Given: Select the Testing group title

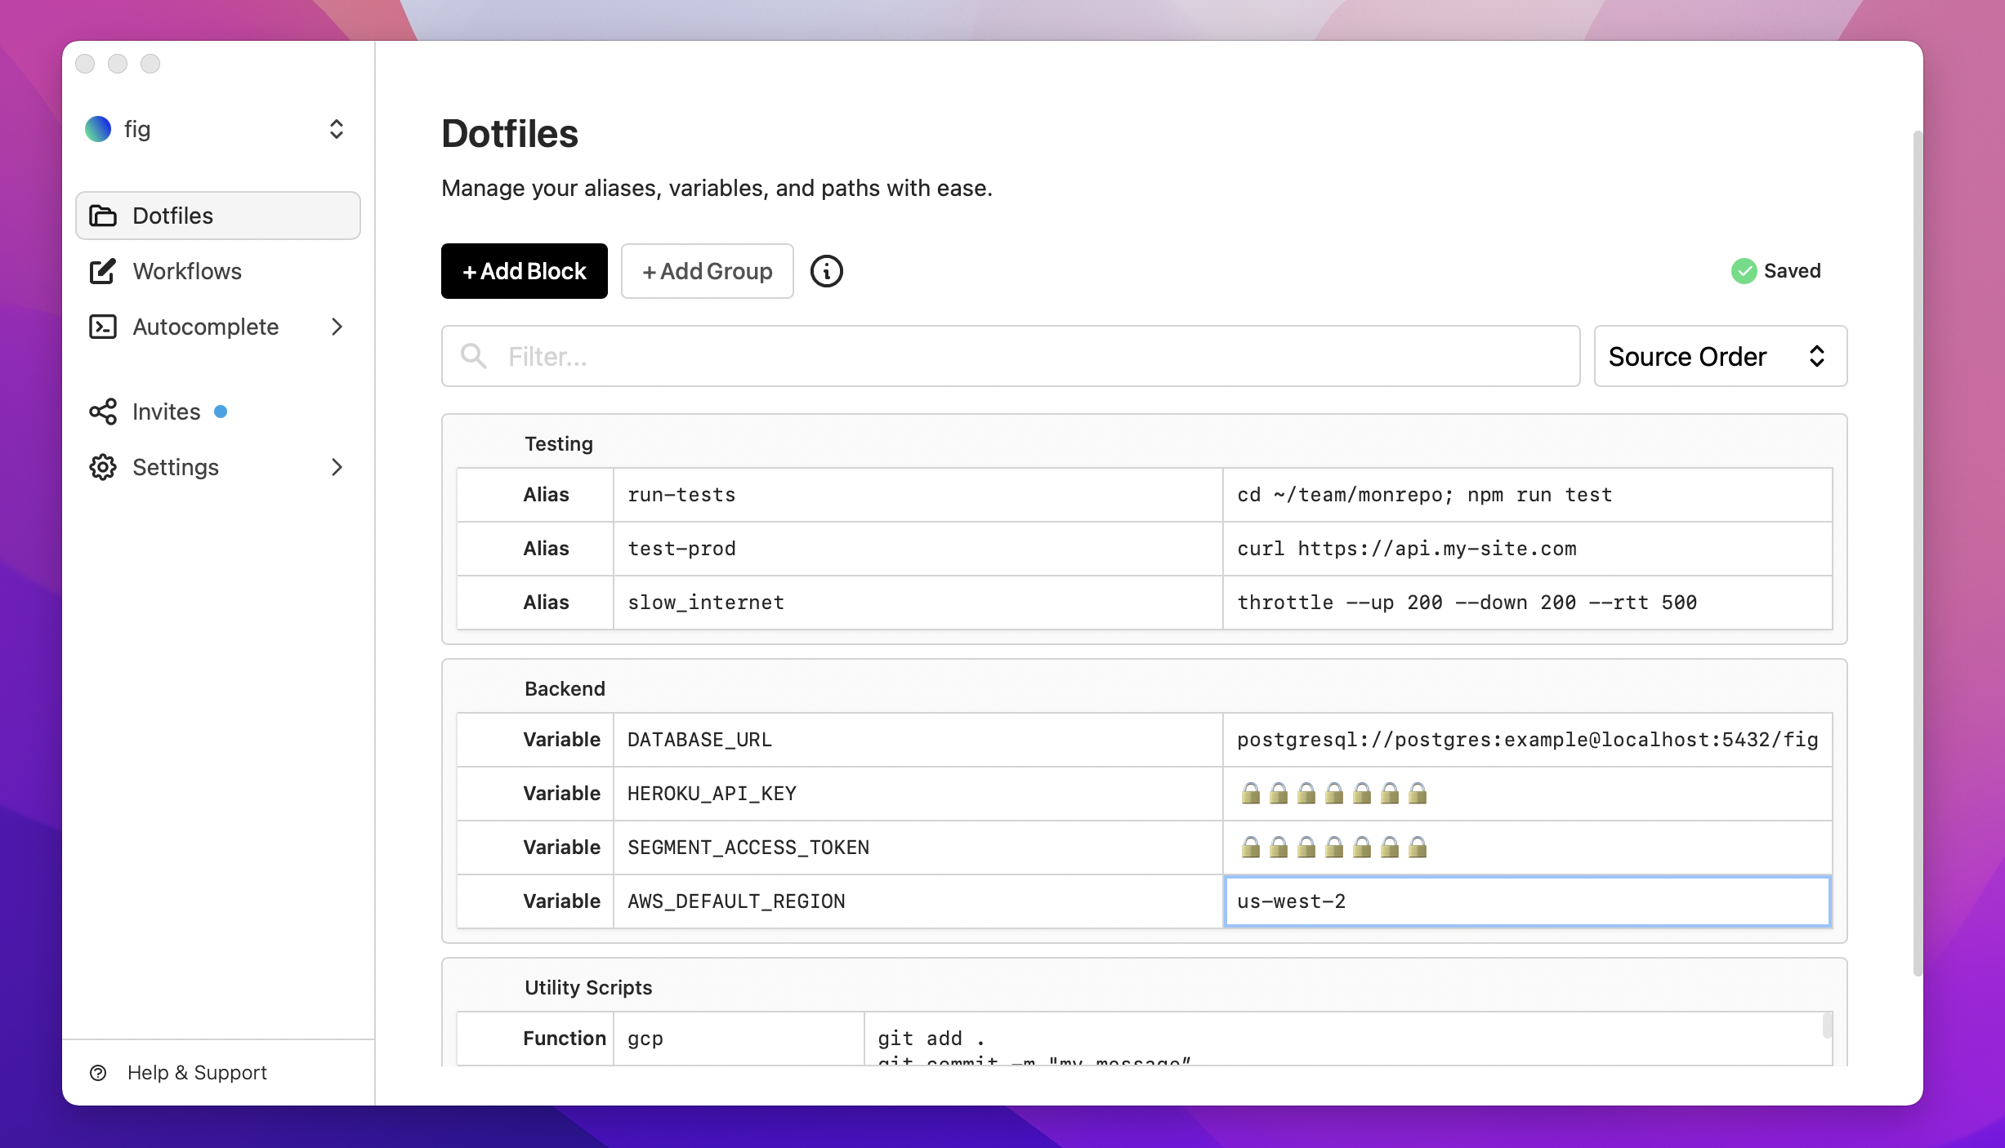Looking at the screenshot, I should [559, 443].
